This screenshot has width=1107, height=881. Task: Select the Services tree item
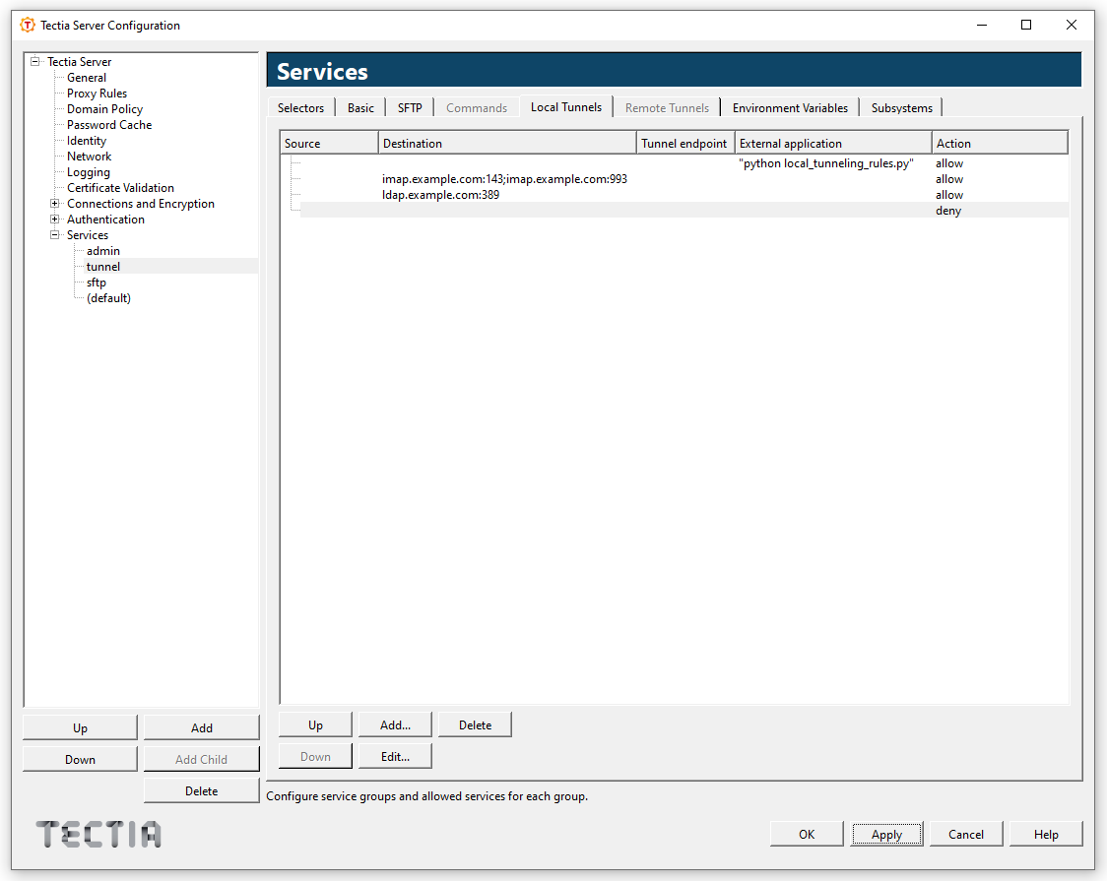pyautogui.click(x=88, y=235)
